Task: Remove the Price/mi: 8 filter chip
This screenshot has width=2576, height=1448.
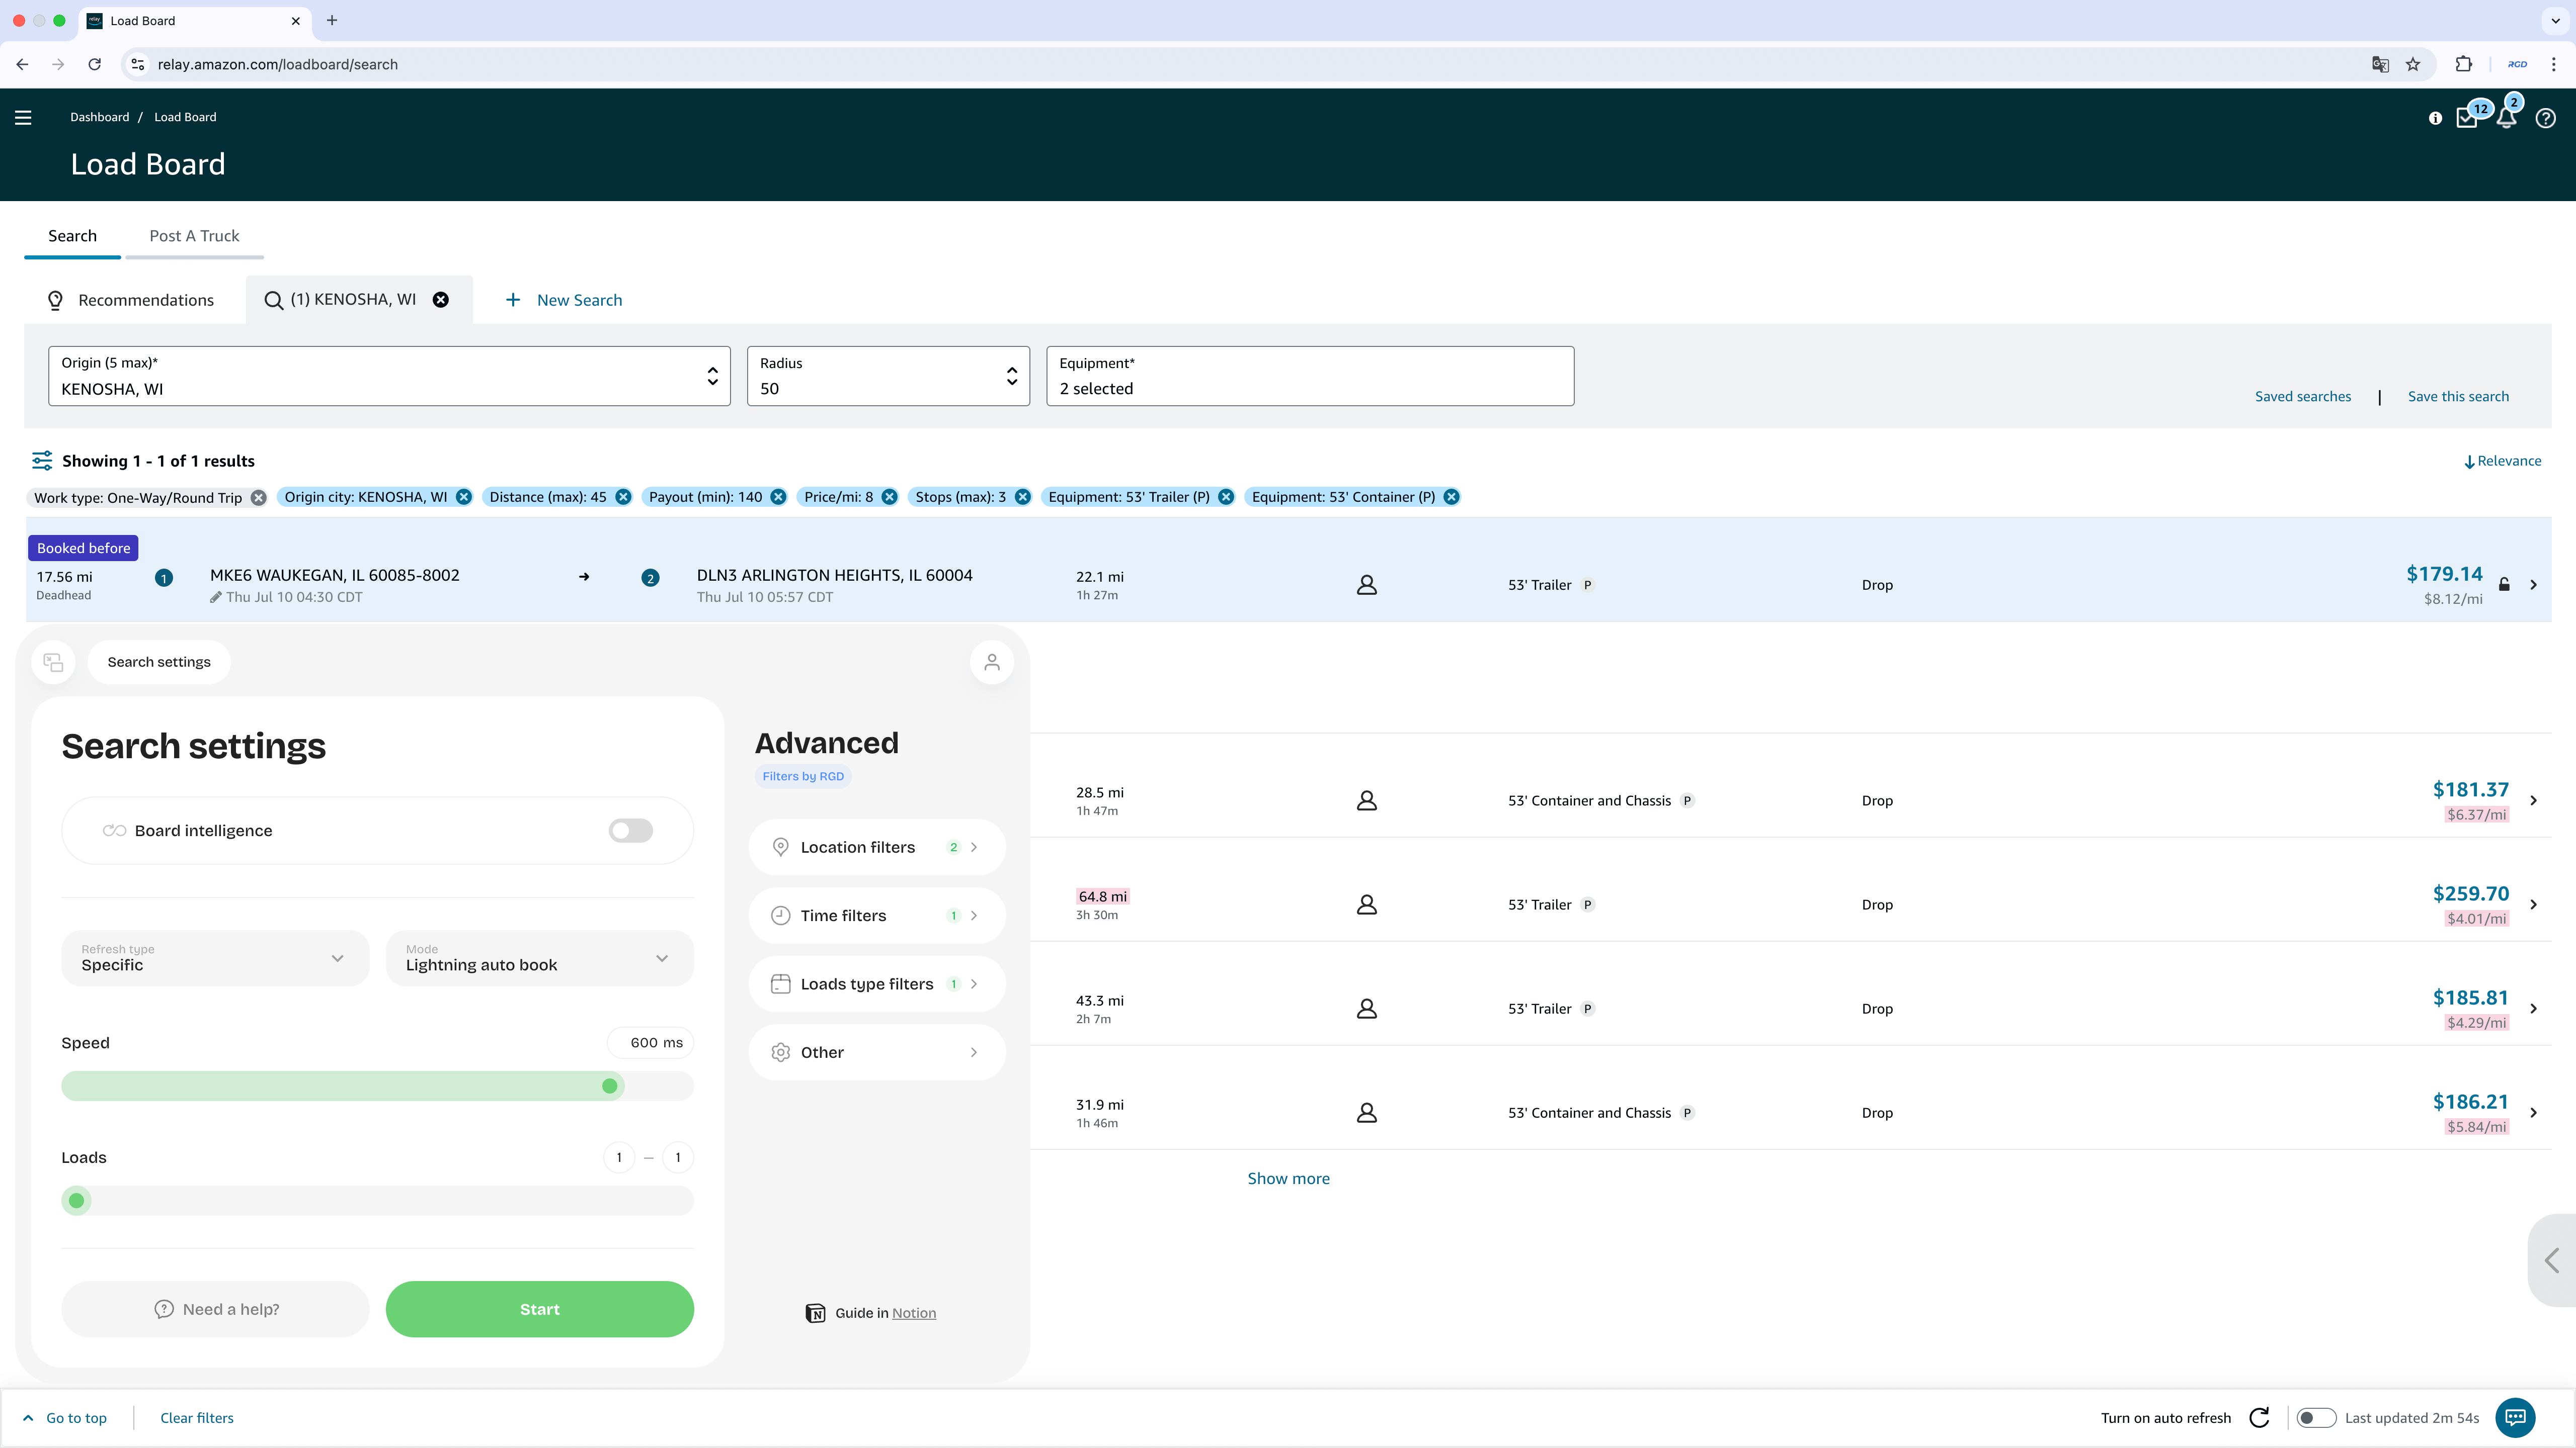Action: [x=889, y=497]
